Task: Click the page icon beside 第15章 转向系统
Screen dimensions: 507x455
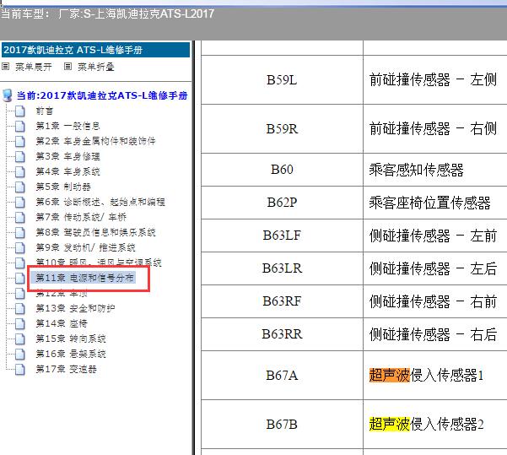Action: (x=20, y=339)
